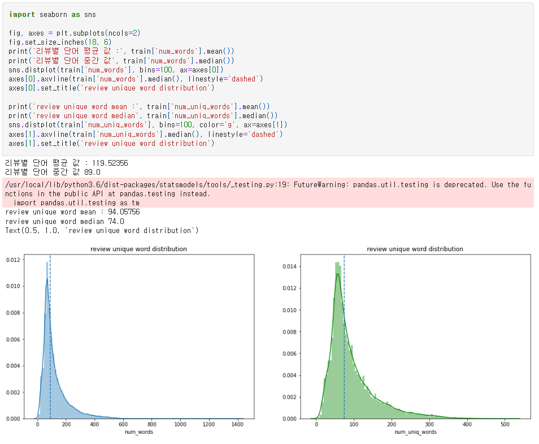Select output 'review unique word mean : 94.05756'

pos(72,212)
